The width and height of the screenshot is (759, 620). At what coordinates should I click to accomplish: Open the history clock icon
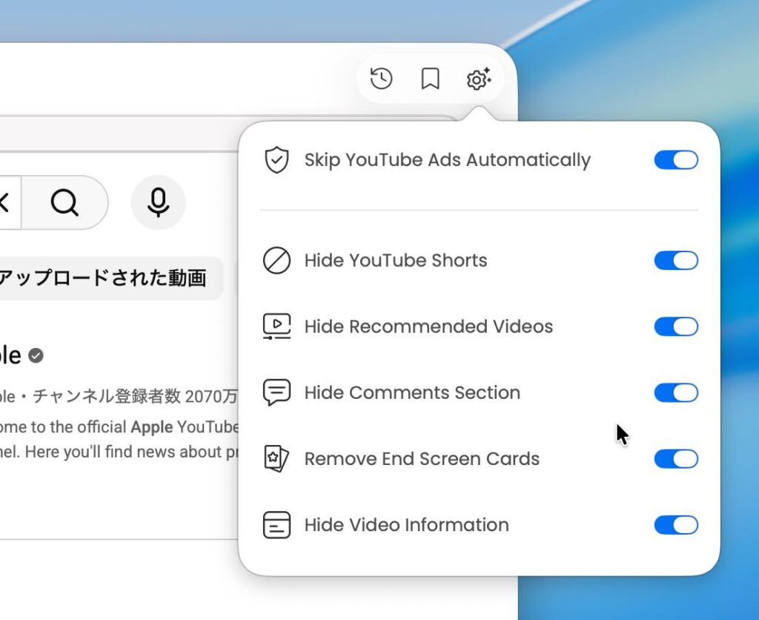381,79
